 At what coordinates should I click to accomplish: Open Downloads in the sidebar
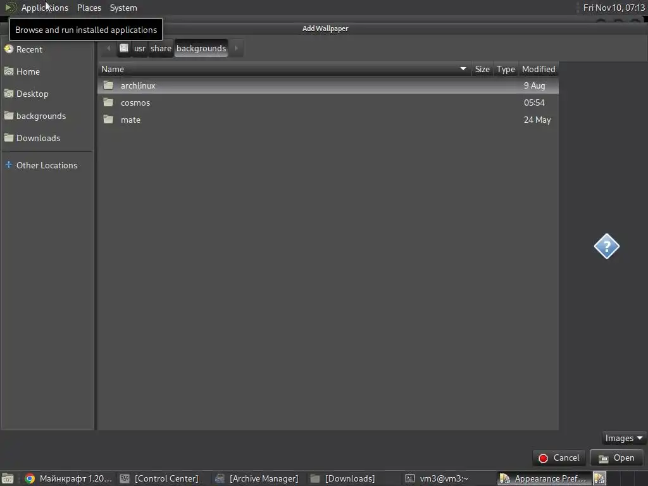[x=47, y=138]
